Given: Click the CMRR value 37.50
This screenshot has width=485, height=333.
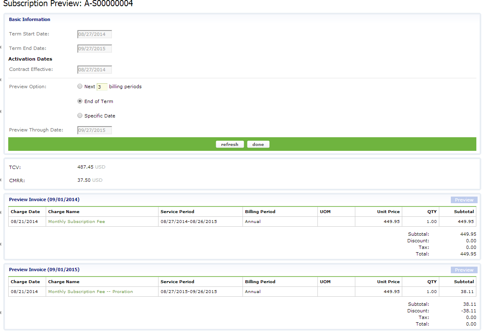Looking at the screenshot, I should click(x=84, y=180).
